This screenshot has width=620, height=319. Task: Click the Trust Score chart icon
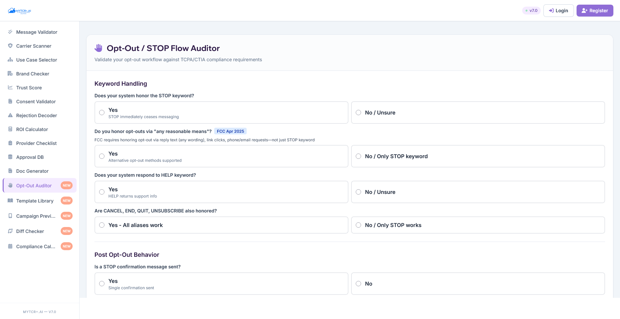pos(10,87)
